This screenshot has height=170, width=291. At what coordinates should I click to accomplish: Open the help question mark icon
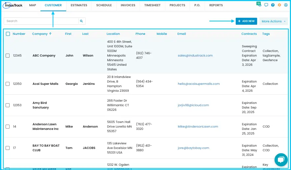click(273, 5)
